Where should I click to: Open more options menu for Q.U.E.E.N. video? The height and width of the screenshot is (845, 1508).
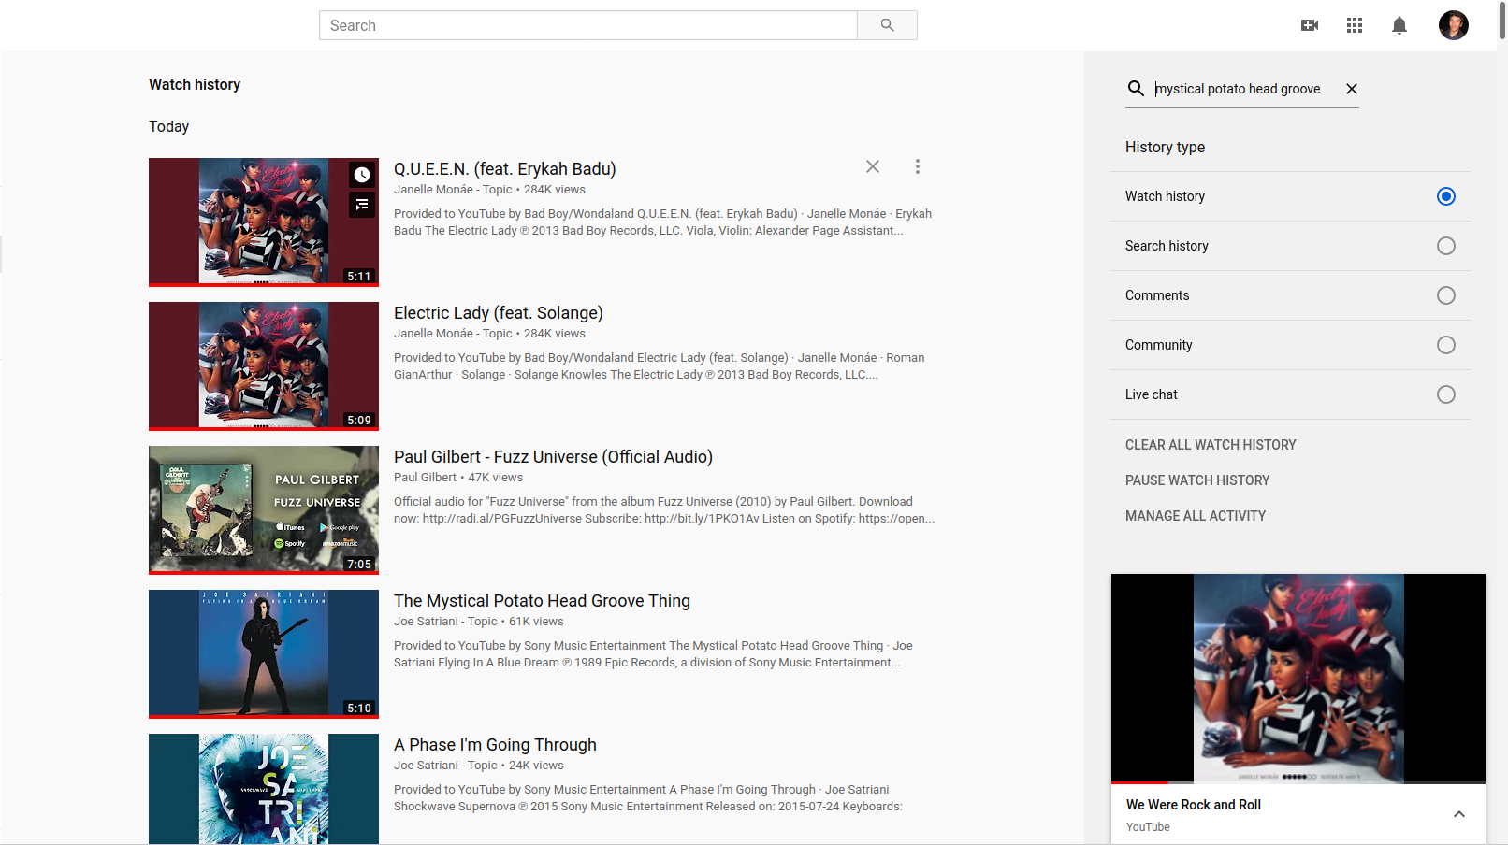click(x=918, y=166)
